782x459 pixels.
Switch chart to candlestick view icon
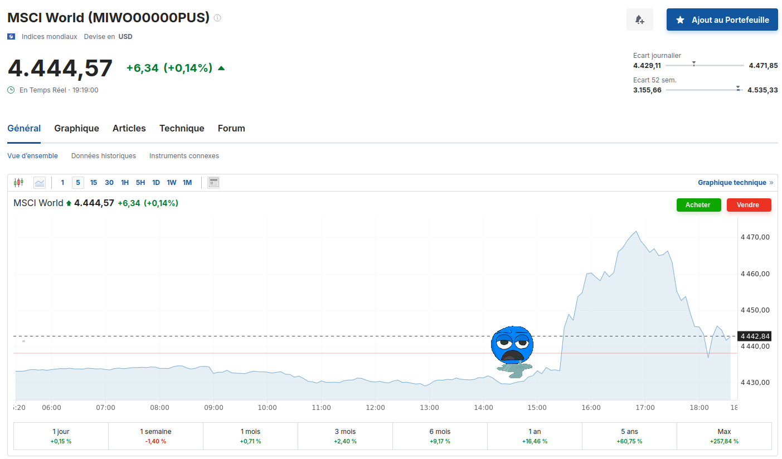point(19,182)
